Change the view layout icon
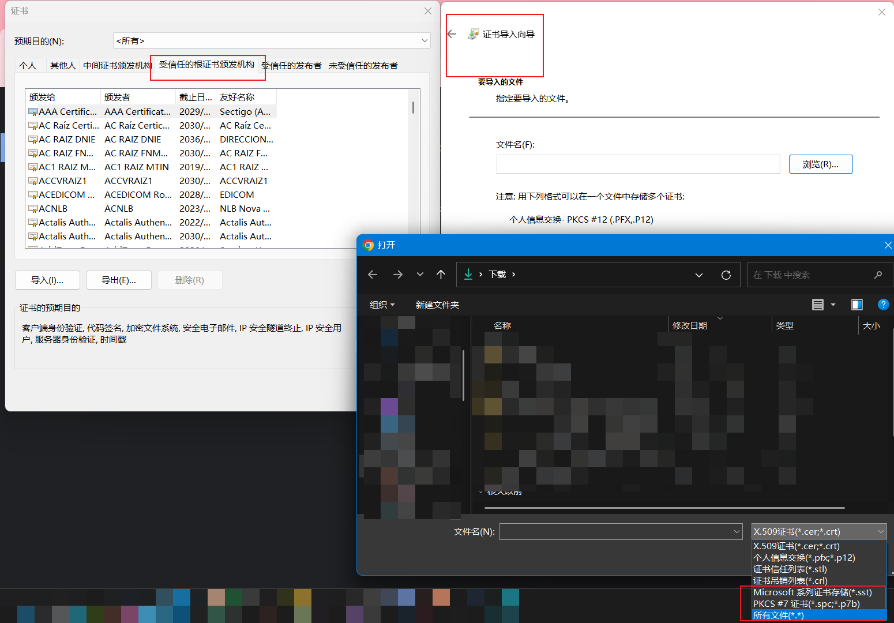 click(x=818, y=305)
